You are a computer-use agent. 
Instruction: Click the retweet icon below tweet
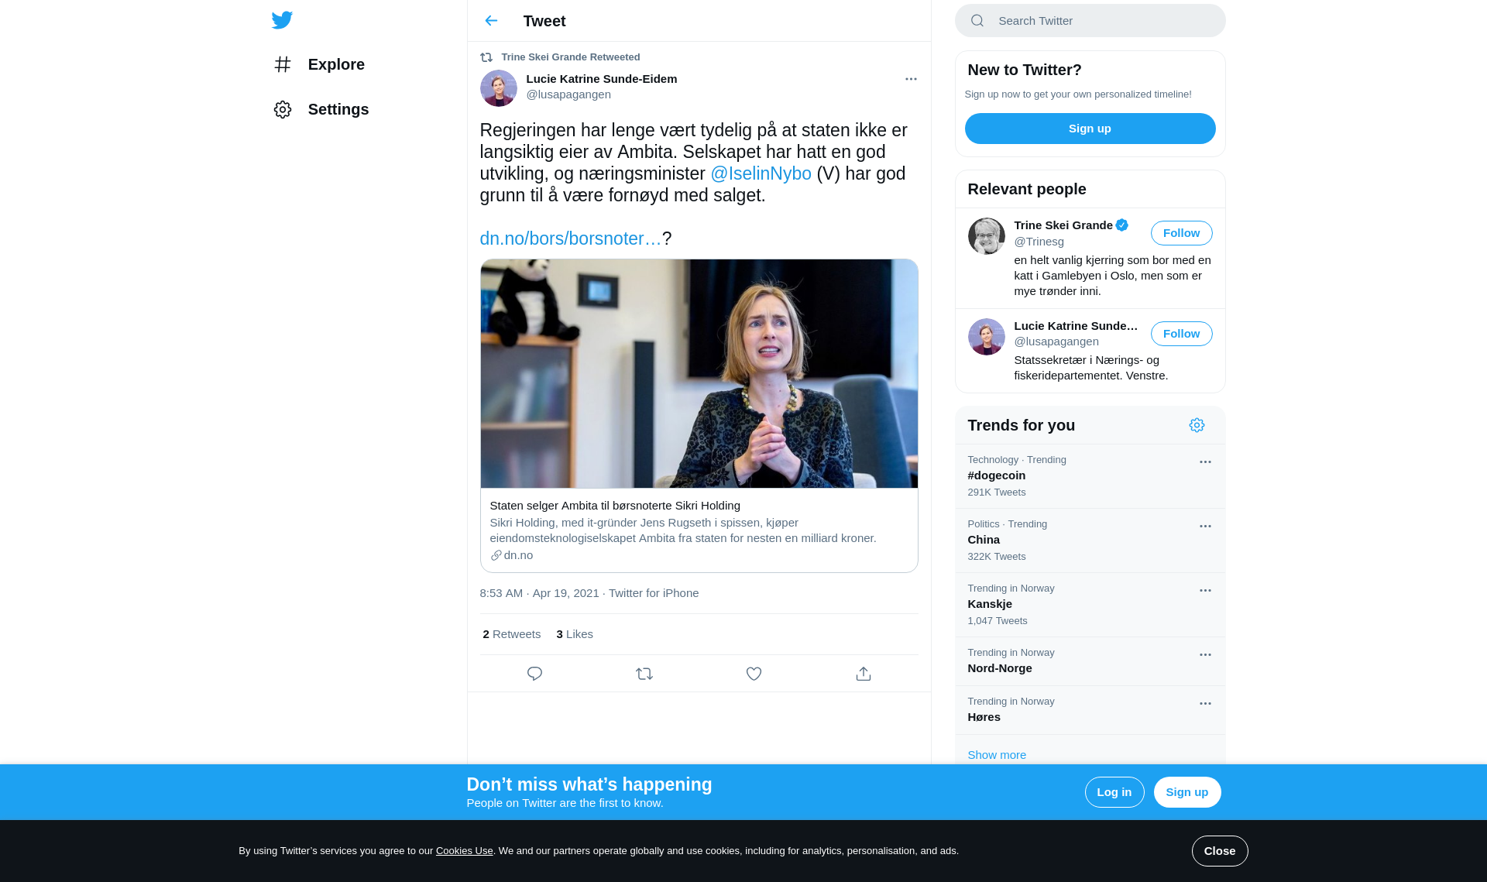[644, 674]
